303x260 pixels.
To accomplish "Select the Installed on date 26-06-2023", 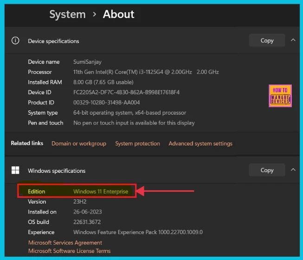I will click(x=88, y=212).
